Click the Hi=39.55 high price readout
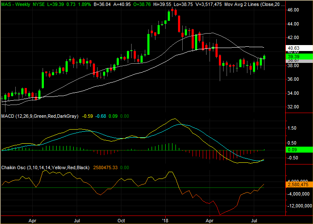The width and height of the screenshot is (313, 224). click(157, 3)
